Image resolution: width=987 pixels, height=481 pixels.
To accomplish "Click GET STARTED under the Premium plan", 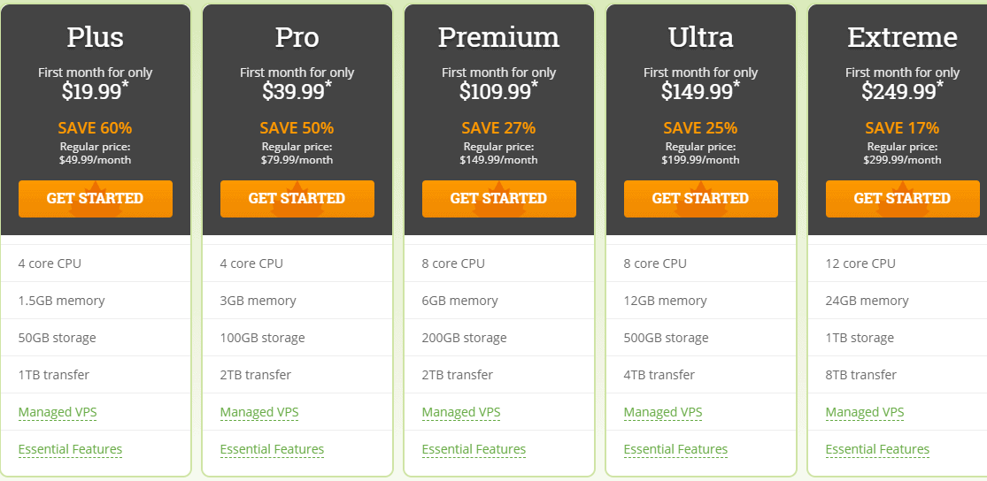I will point(499,199).
